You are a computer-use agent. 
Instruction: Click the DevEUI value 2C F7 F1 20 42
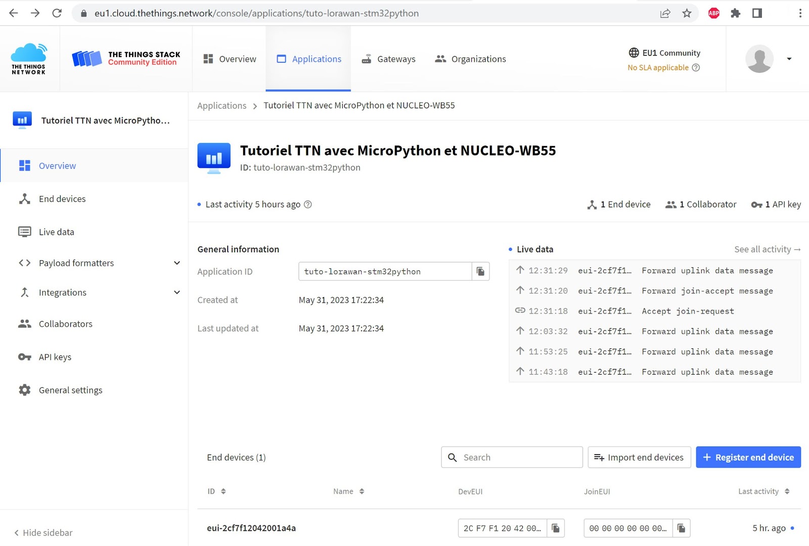click(x=503, y=528)
